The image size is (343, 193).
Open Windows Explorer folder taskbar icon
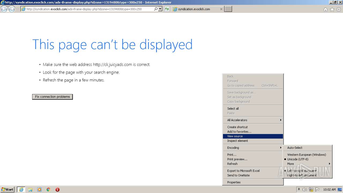click(x=30, y=190)
